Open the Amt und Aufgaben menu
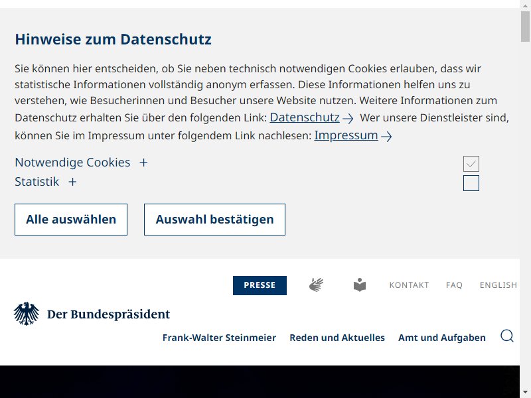 pos(442,338)
